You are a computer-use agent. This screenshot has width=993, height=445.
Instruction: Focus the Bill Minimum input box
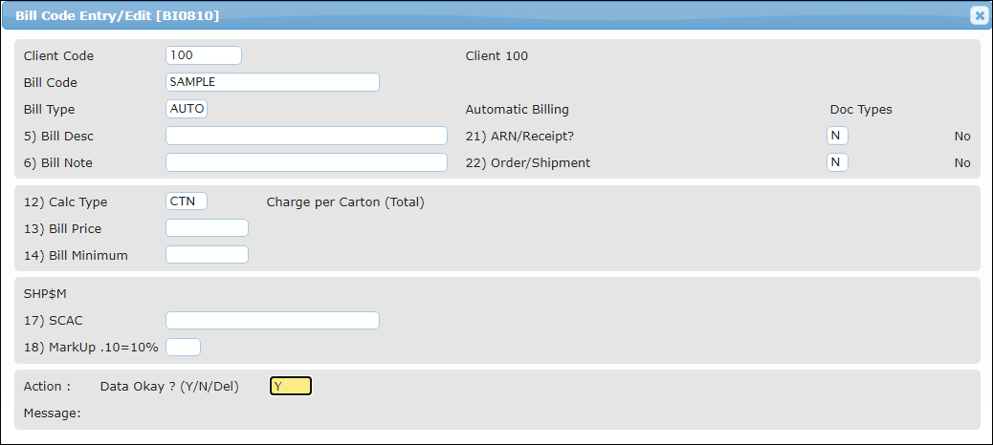tap(207, 255)
